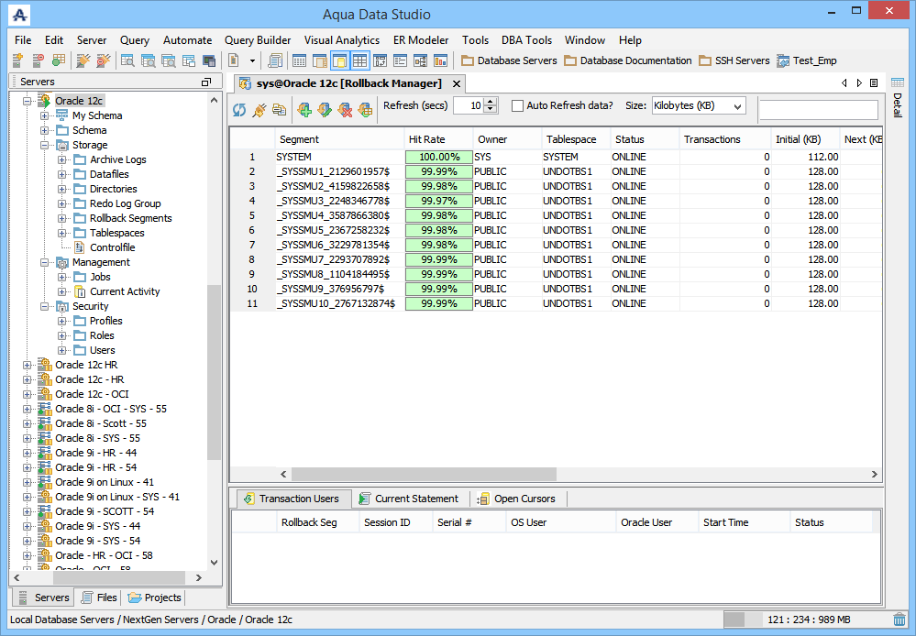This screenshot has height=636, width=916.
Task: Open the ER Modeler menu
Action: coord(421,40)
